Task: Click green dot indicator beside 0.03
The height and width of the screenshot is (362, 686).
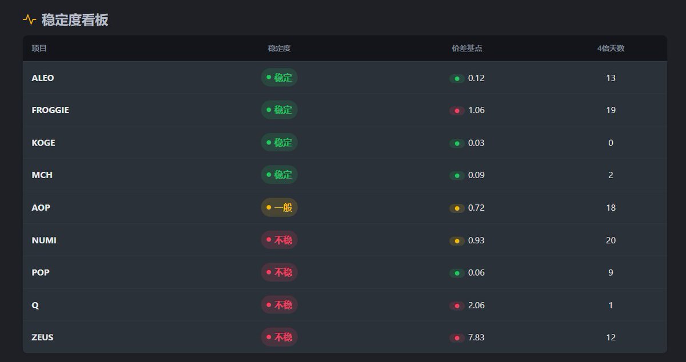Action: 457,143
